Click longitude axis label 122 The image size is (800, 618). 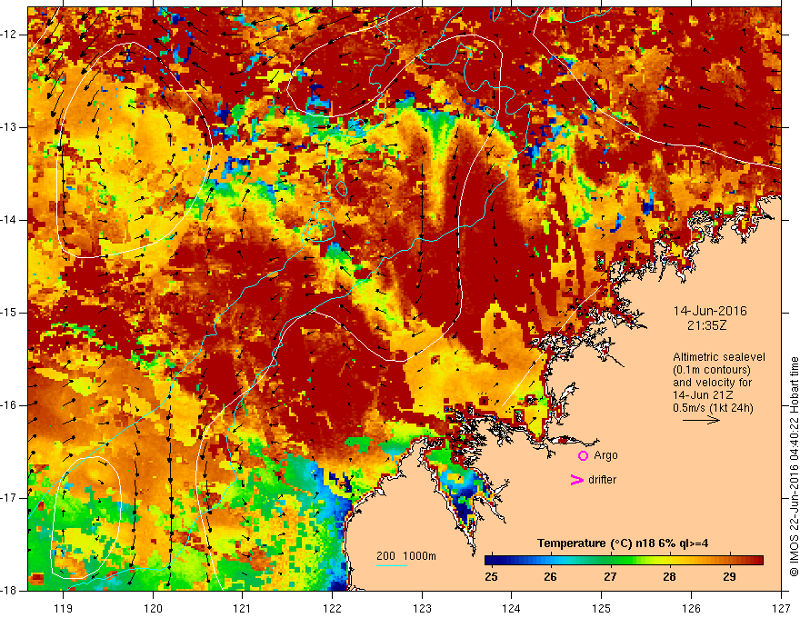pyautogui.click(x=332, y=608)
